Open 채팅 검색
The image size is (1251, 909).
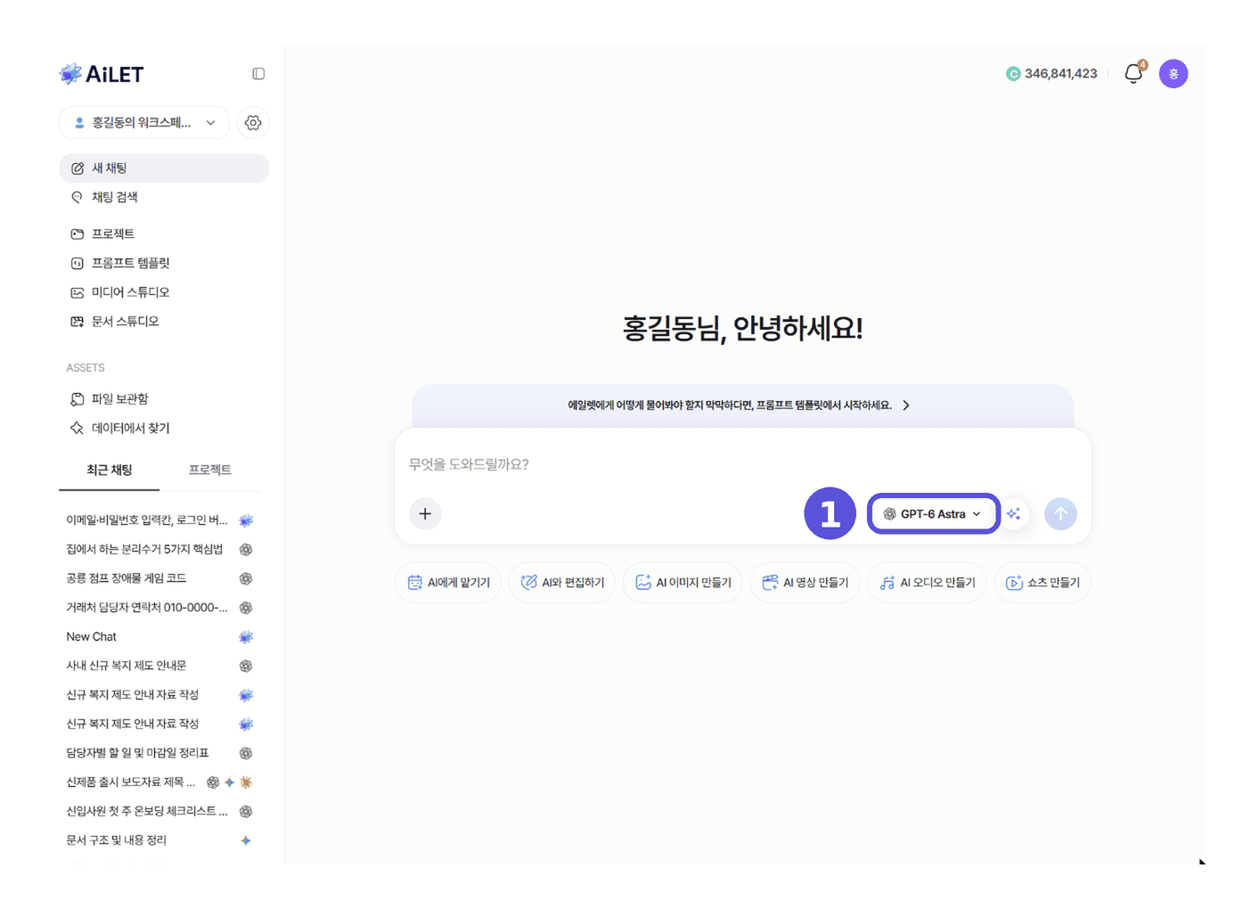click(164, 198)
